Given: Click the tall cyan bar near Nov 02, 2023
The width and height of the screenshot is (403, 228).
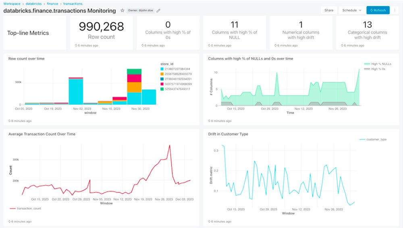Looking at the screenshot, I should (76, 92).
